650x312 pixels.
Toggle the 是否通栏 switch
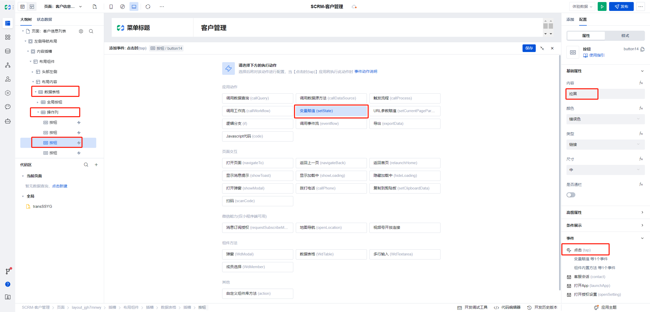pyautogui.click(x=571, y=195)
